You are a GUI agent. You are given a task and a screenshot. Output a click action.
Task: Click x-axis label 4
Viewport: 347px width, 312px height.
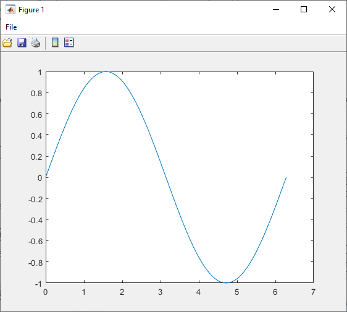pyautogui.click(x=199, y=292)
